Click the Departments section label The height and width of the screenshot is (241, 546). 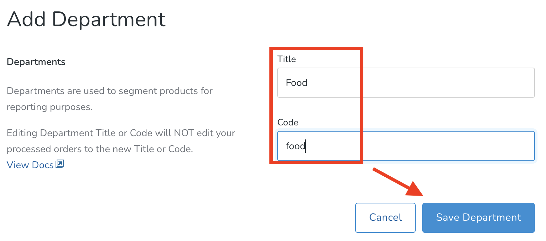(x=36, y=62)
